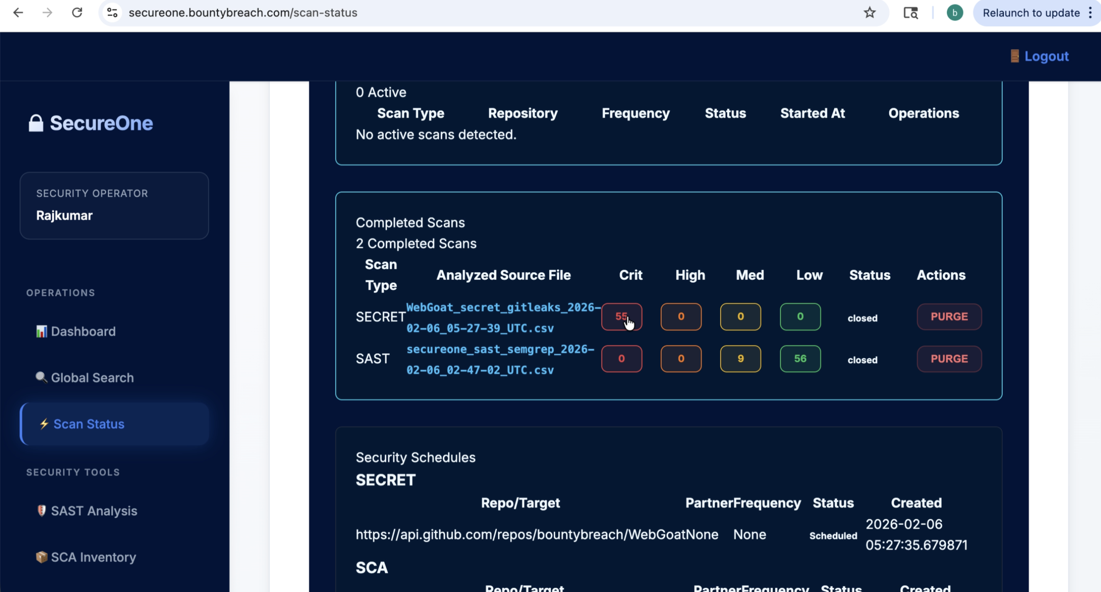Viewport: 1101px width, 592px height.
Task: Open the tab search icon in the browser toolbar
Action: click(910, 13)
